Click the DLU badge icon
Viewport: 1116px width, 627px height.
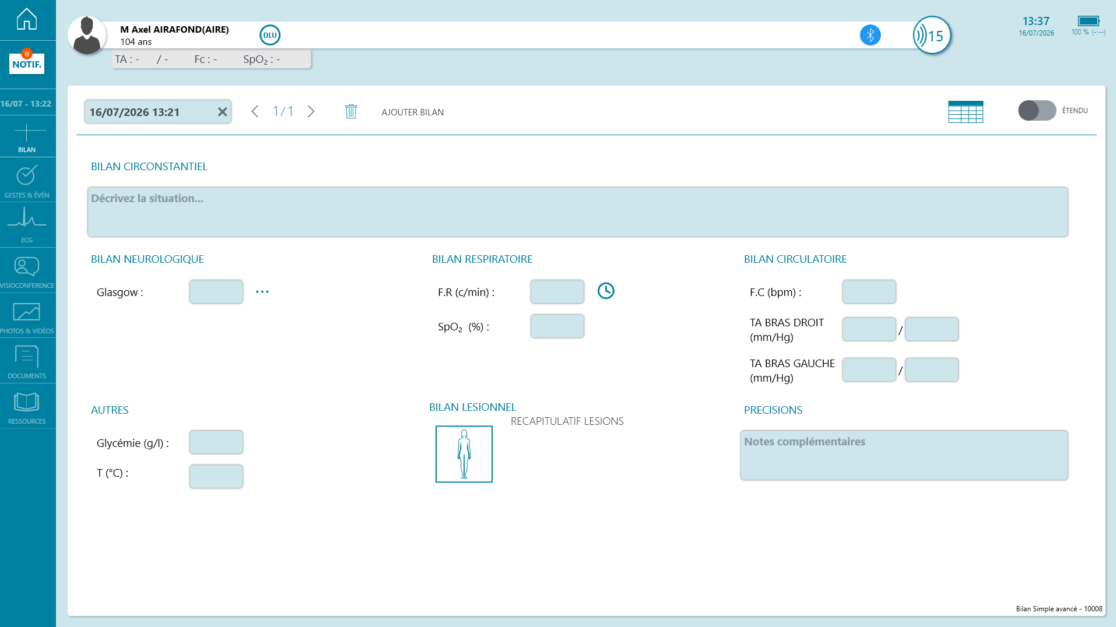[270, 35]
